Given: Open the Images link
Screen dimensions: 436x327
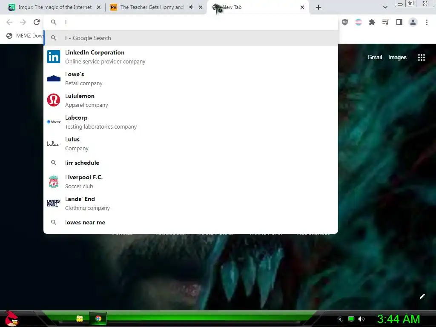Looking at the screenshot, I should 397,57.
